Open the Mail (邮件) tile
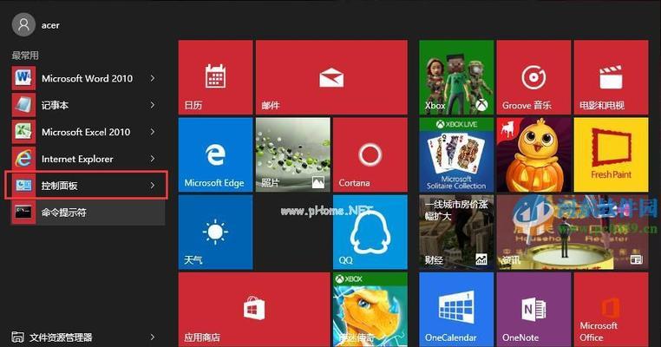The height and width of the screenshot is (347, 661). (331, 77)
